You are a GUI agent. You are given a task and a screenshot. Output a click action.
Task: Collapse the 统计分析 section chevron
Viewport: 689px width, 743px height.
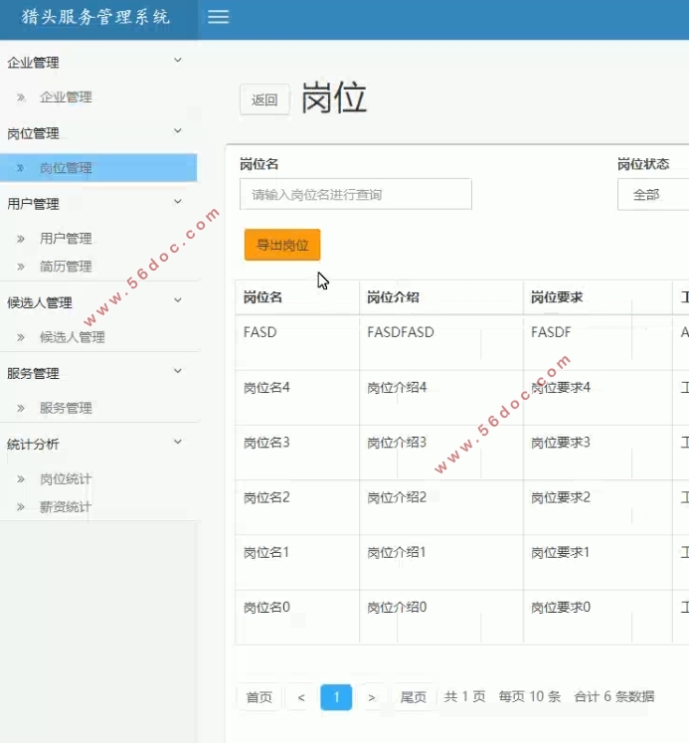tap(178, 442)
